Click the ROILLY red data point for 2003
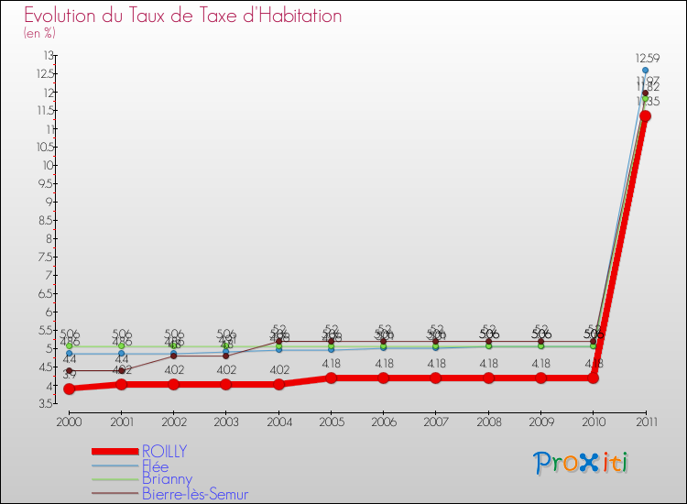This screenshot has width=687, height=504. pos(225,384)
